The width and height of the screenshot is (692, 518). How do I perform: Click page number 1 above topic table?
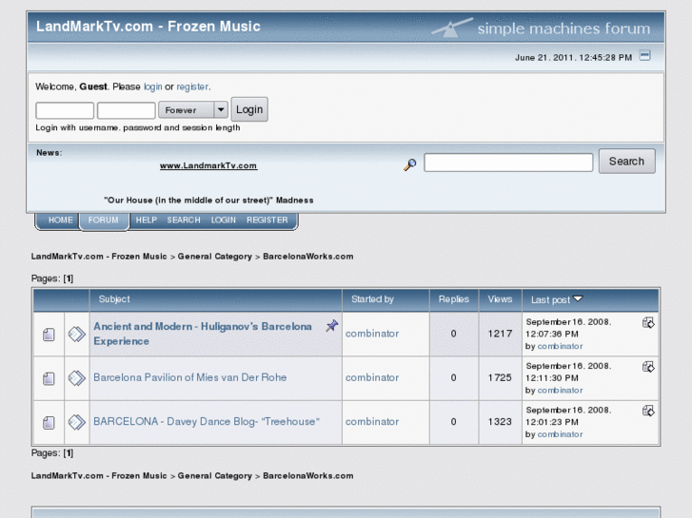68,278
